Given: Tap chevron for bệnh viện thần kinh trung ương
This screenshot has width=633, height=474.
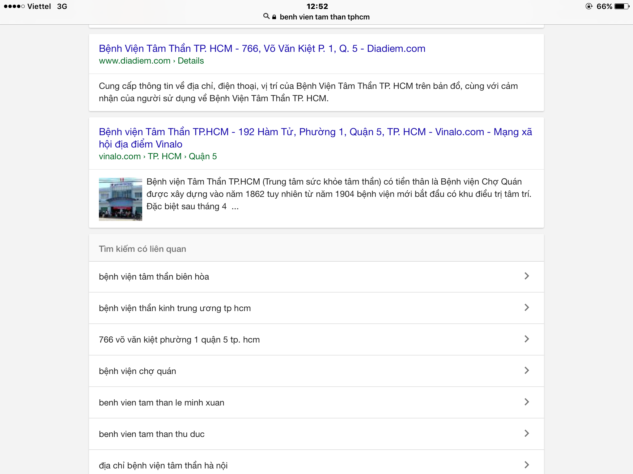Looking at the screenshot, I should (x=527, y=308).
